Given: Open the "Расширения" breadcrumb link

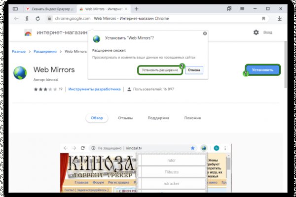Looking at the screenshot, I should click(x=48, y=51).
